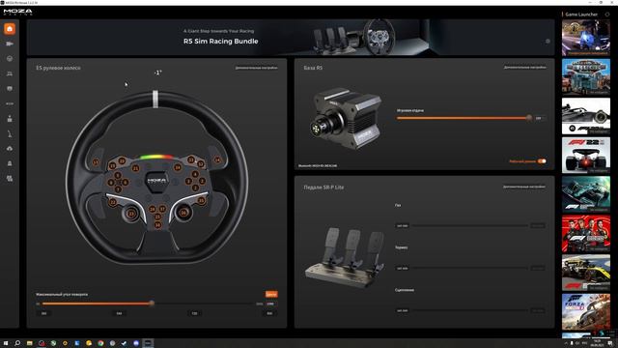
Task: Click the Тормоз pedal progress bar
Action: [x=470, y=268]
